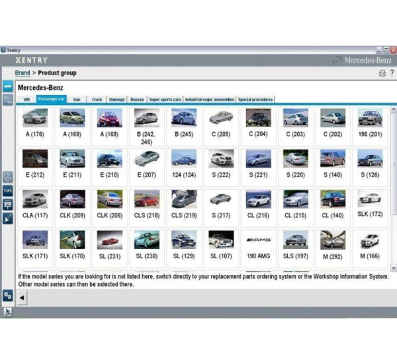This screenshot has height=364, width=397.
Task: Open the settings gears icon at bottom left
Action: click(8, 295)
